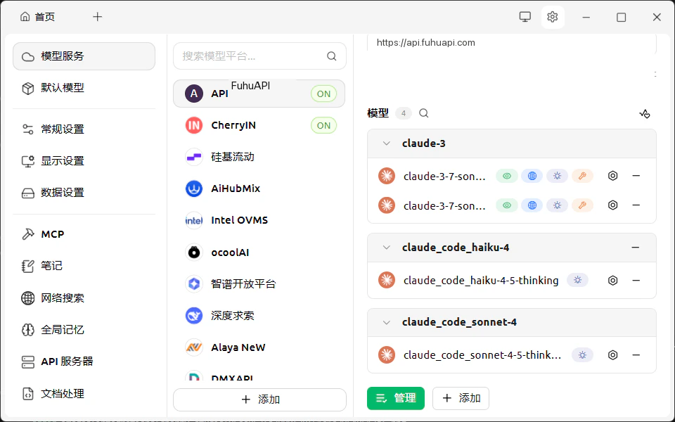Screen dimensions: 675x422
Task: Collapse the claude-3 model group
Action: click(x=387, y=143)
